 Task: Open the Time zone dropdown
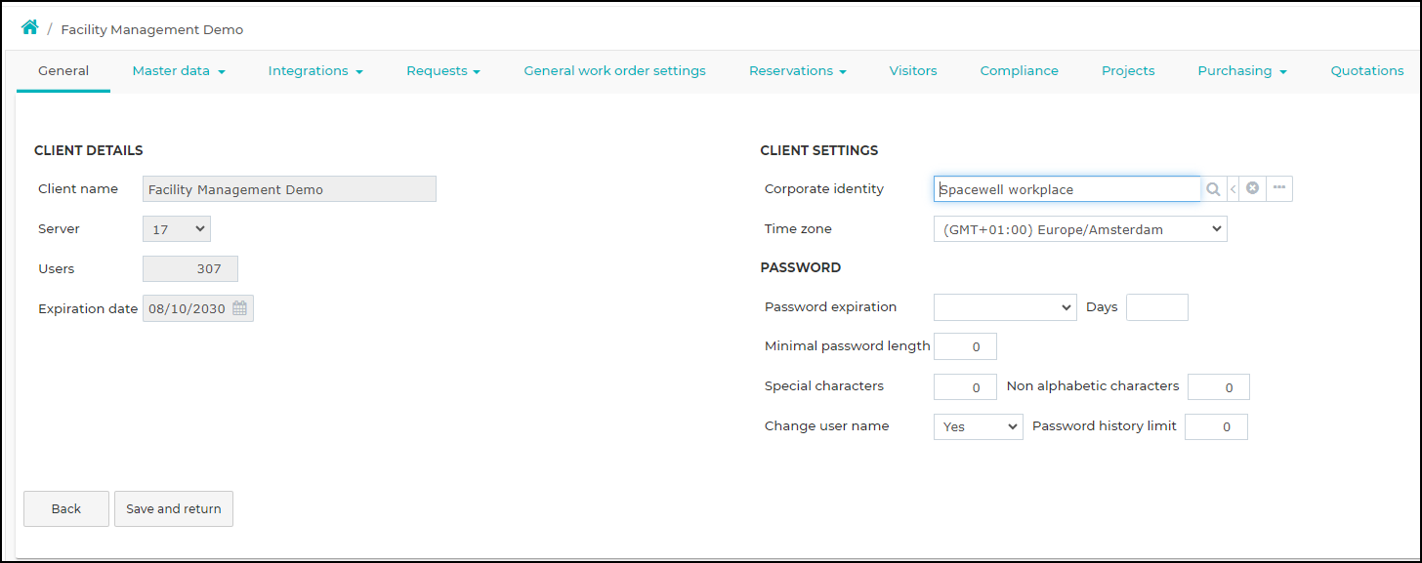click(1080, 229)
